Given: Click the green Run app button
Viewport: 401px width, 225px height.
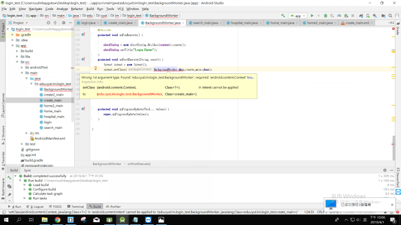Looking at the screenshot, I should pos(312,16).
